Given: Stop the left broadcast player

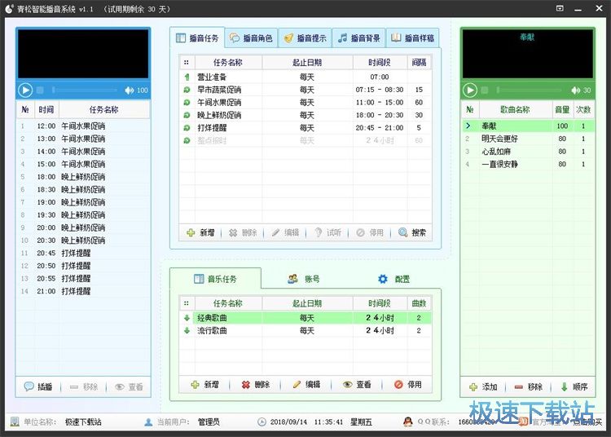Looking at the screenshot, I should (40, 90).
